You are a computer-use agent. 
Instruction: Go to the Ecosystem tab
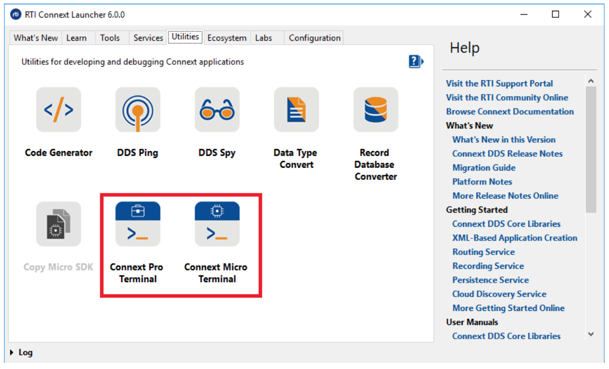226,38
